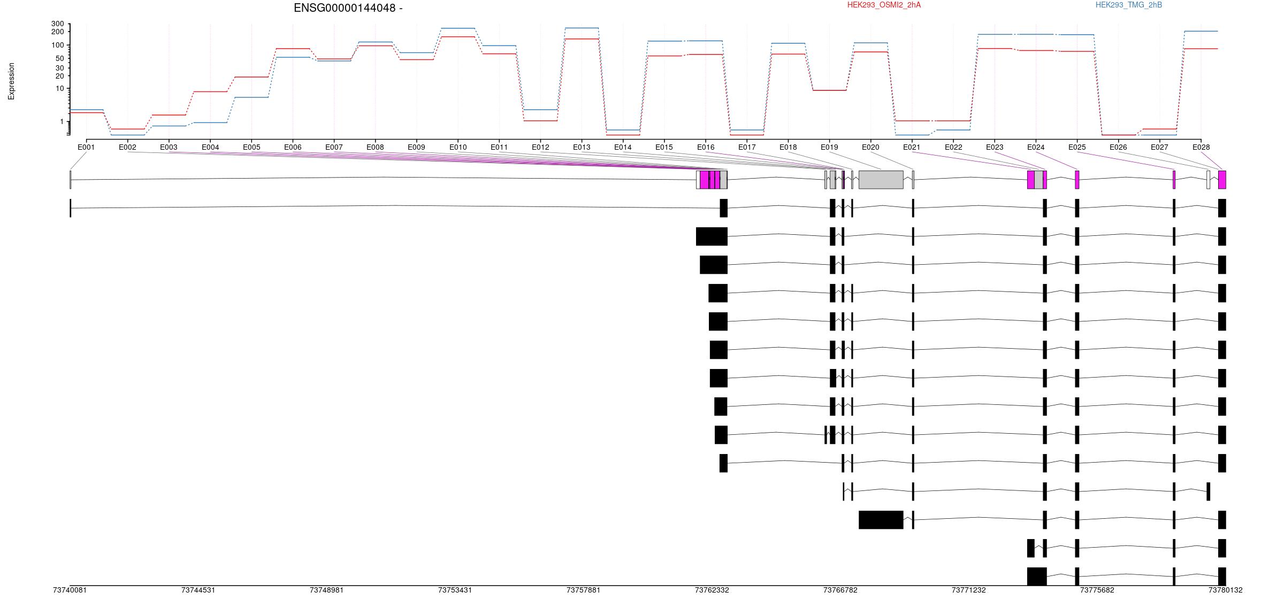
Task: Select exon label E015
Action: point(664,147)
